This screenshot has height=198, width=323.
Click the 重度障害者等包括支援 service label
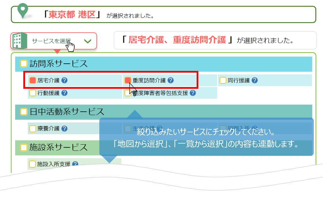click(160, 93)
